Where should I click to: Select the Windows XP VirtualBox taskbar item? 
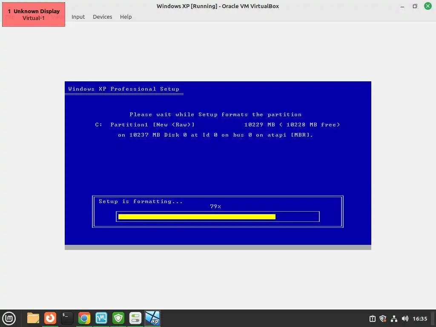pyautogui.click(x=153, y=318)
